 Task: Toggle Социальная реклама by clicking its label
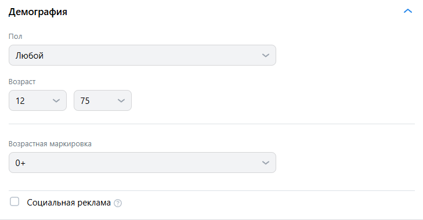click(x=69, y=203)
